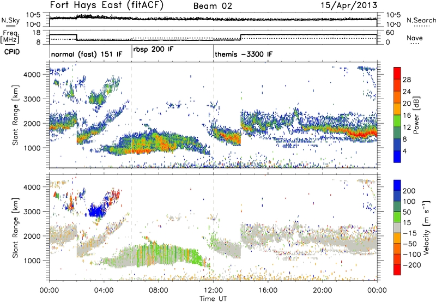Click the 'themis -3300 IF' CPID text
Viewport: 436px width, 302px height.
click(244, 54)
